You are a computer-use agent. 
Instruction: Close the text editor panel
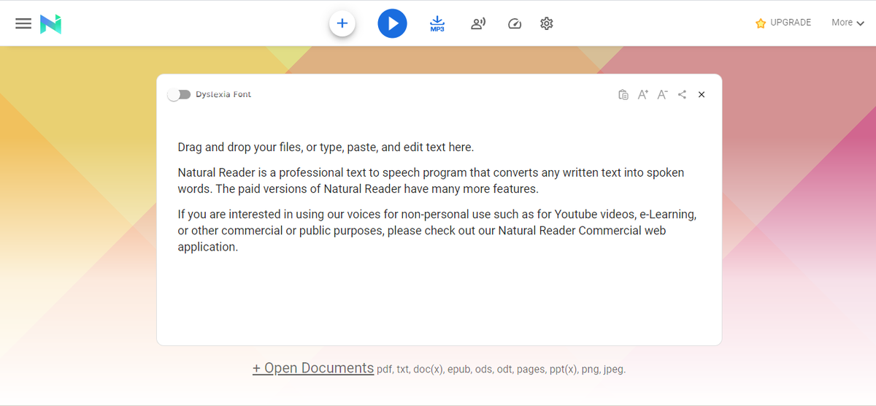pos(702,94)
